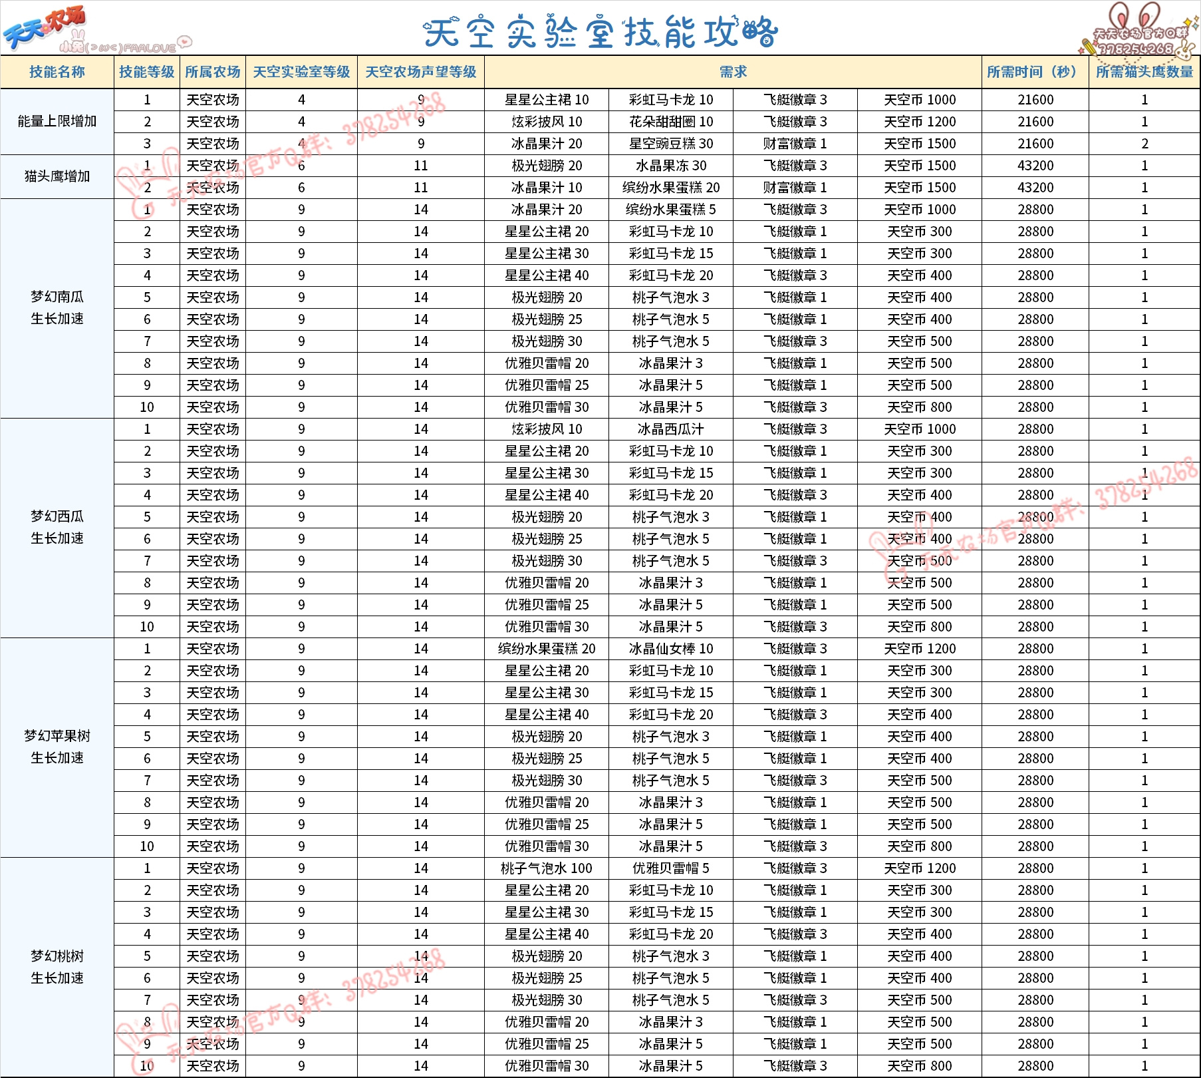
Task: Click 天空币 1200 in the 花朵甜甜圈 row
Action: (x=920, y=122)
